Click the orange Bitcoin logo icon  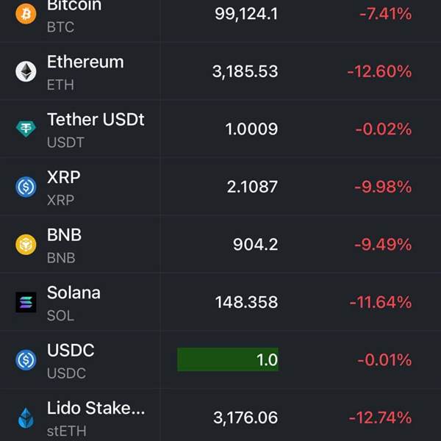pyautogui.click(x=26, y=14)
